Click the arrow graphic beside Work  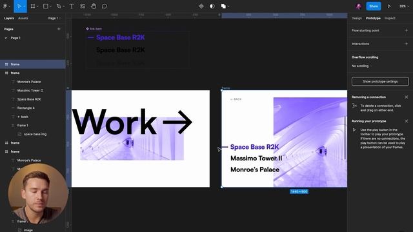pos(177,122)
